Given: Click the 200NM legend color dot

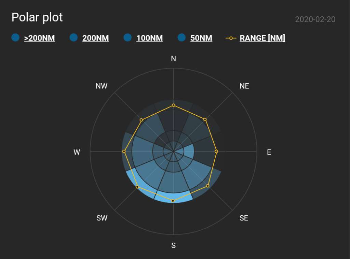Looking at the screenshot, I should [x=73, y=38].
